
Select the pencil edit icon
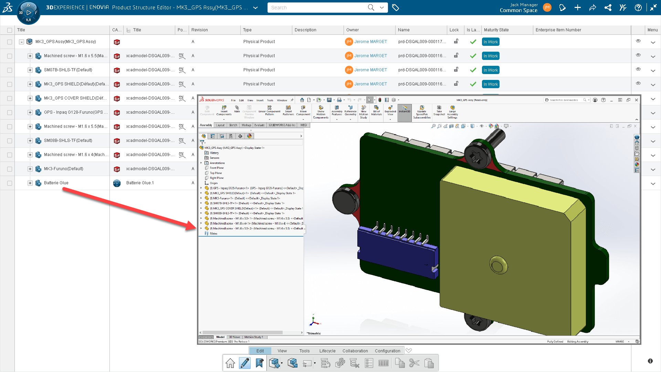point(245,363)
